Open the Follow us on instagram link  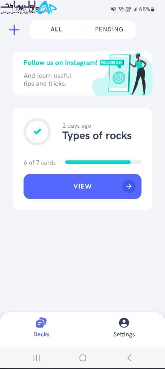pos(60,63)
